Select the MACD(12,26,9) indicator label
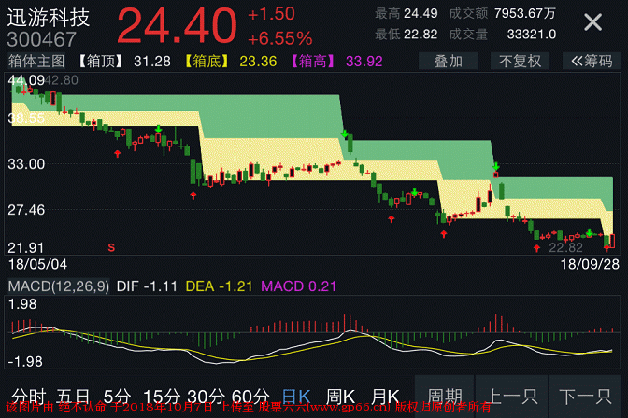Viewport: 628px width, 418px height. coord(59,286)
